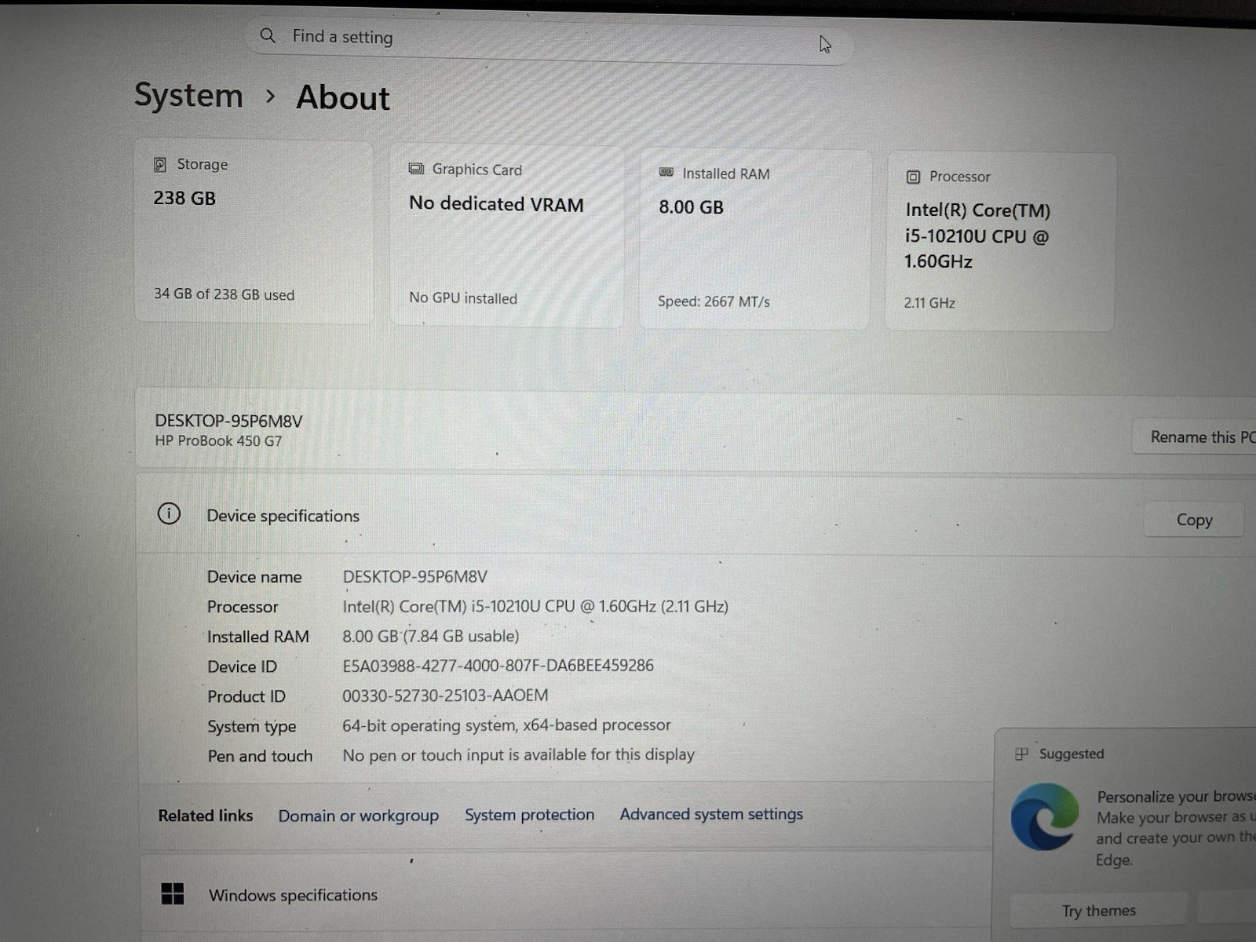Select the 34 GB of 238 GB used text

(x=224, y=294)
